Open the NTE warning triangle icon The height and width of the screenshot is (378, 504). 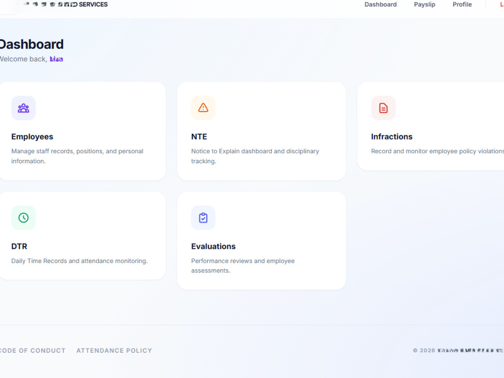coord(203,108)
